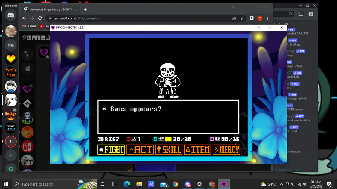Open Game Jolt Switch community icon

27,146
